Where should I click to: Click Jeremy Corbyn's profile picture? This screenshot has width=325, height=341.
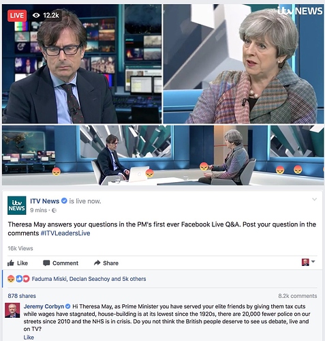(x=12, y=310)
